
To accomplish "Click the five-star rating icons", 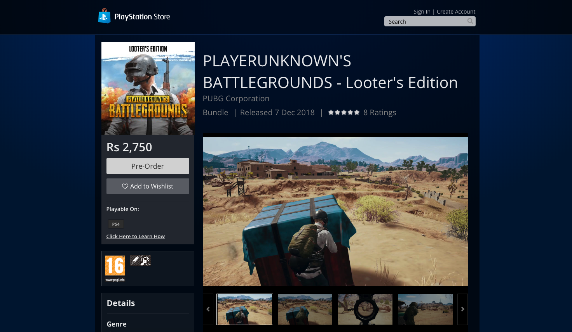I will [344, 112].
